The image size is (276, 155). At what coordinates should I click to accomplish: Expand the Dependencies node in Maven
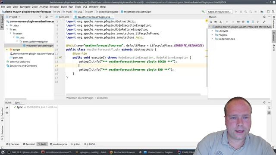212,39
